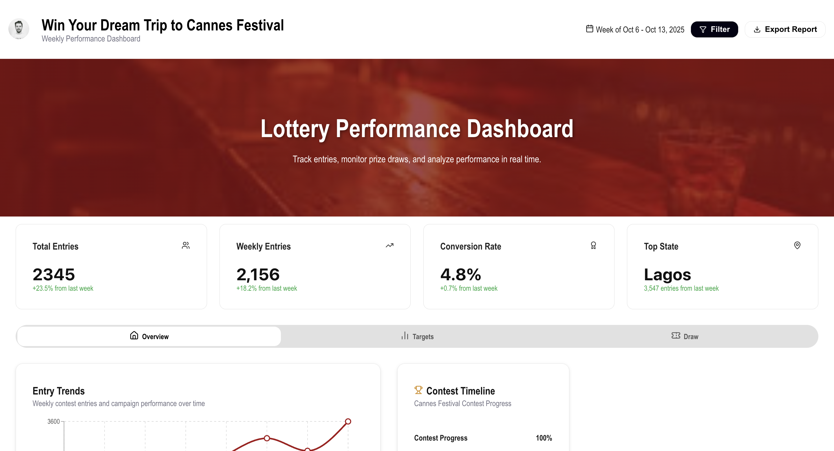Click the Total Entries 2345 value
Screen dimensions: 834x451
pos(54,275)
